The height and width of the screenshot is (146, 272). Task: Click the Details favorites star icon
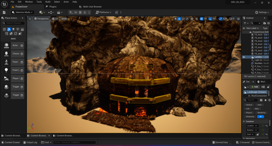[x=265, y=100]
